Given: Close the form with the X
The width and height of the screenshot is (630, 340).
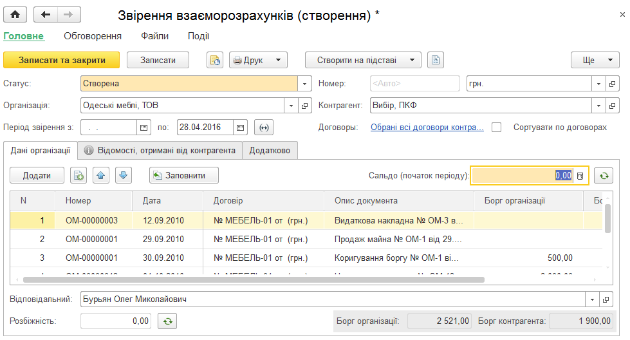Looking at the screenshot, I should [622, 15].
